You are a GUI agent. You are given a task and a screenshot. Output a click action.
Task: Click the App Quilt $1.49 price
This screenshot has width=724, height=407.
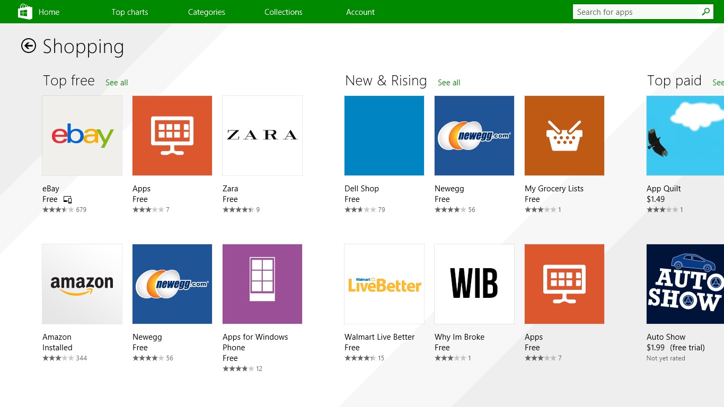coord(656,199)
